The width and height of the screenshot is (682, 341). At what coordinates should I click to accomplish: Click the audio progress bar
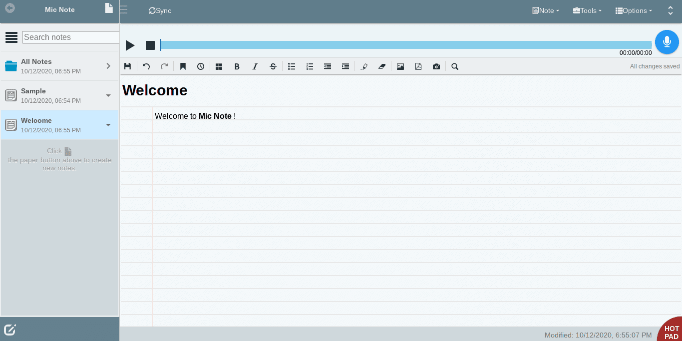tap(406, 45)
